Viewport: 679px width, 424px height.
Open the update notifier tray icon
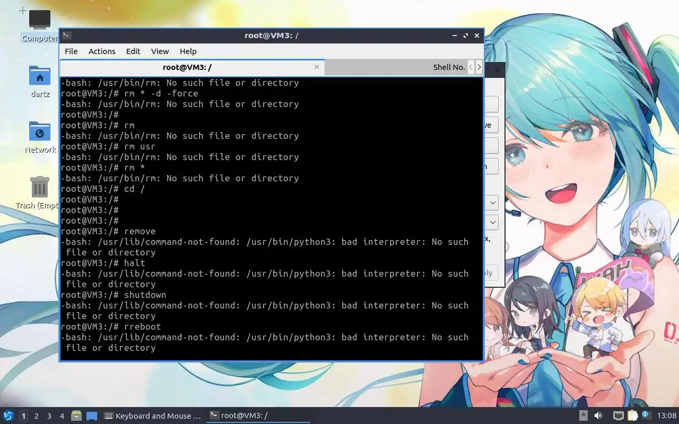(x=646, y=415)
